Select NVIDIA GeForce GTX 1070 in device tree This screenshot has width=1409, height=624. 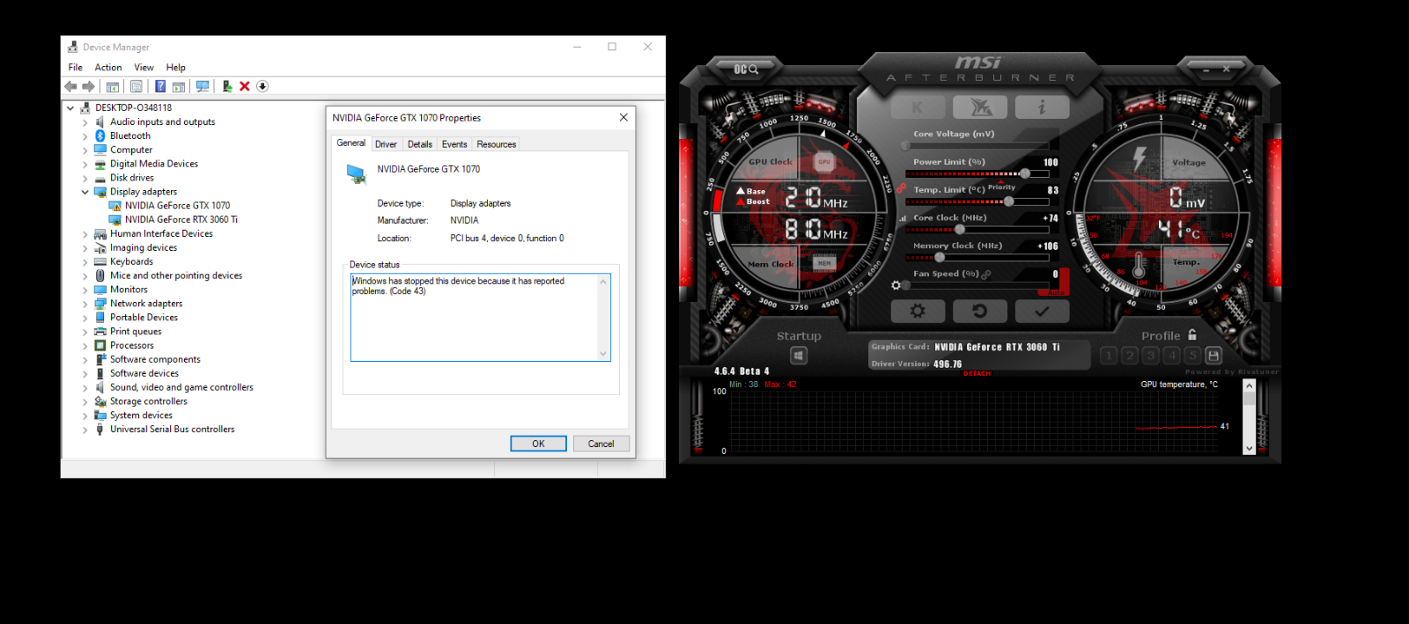coord(177,206)
